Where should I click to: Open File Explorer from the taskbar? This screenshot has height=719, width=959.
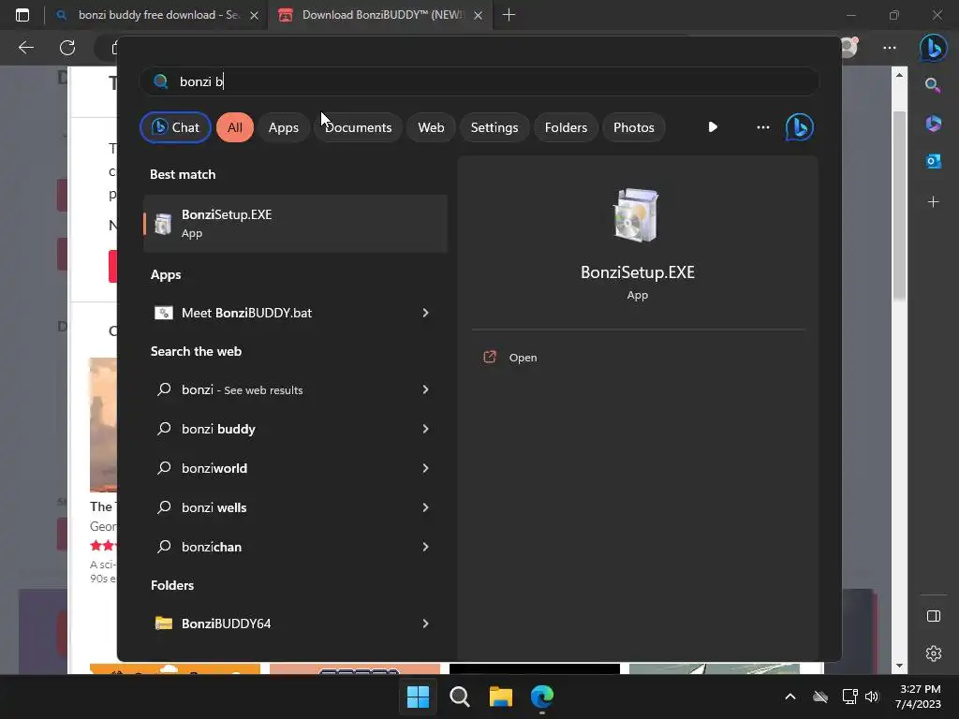pos(501,697)
